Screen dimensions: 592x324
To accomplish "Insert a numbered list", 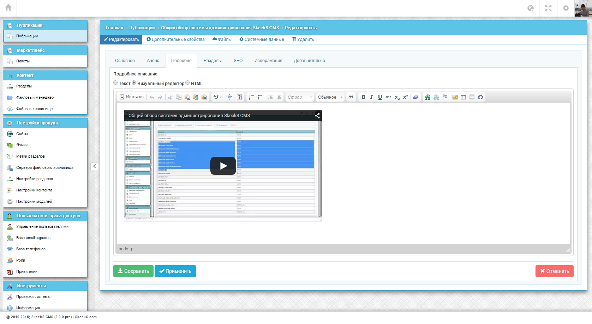I will [251, 97].
